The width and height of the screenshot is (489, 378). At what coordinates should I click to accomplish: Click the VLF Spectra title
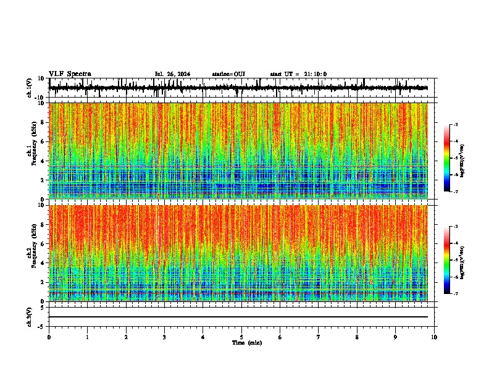[70, 74]
